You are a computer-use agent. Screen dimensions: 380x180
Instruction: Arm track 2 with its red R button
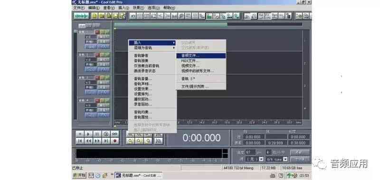point(97,55)
